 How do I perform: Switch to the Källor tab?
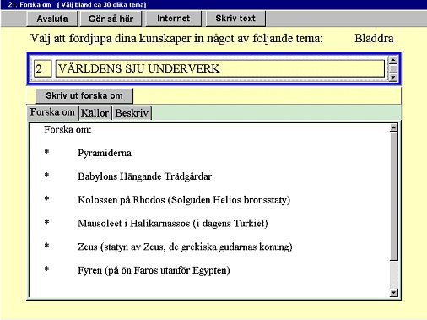(x=95, y=113)
